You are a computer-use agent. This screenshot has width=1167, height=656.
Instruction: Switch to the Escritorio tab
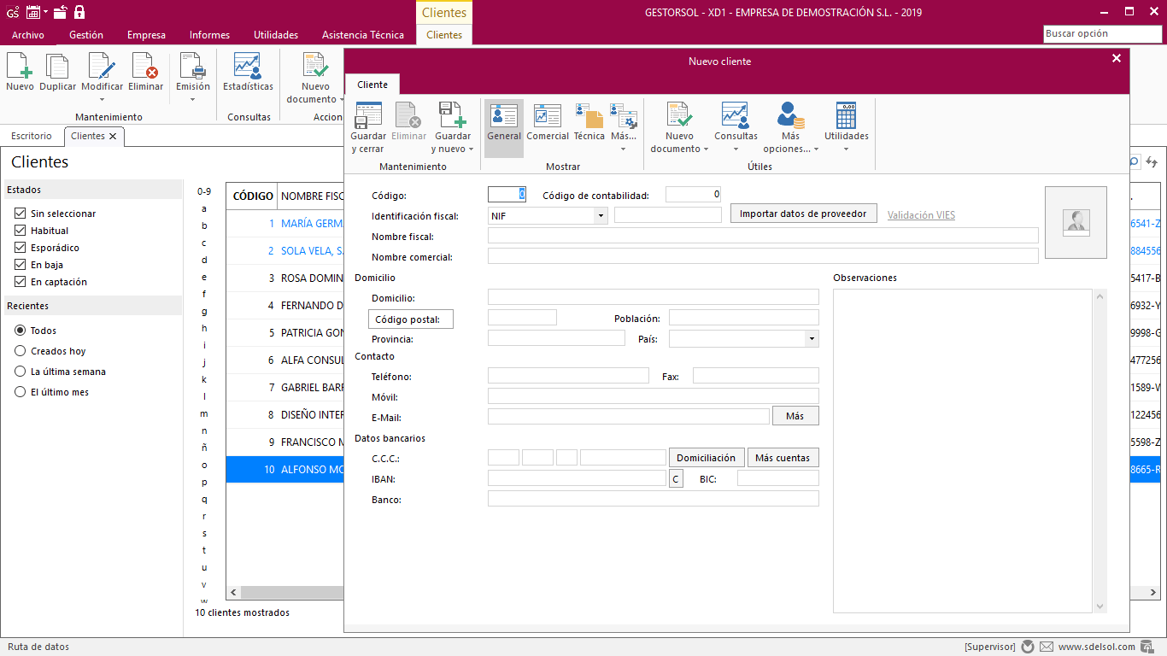coord(32,136)
